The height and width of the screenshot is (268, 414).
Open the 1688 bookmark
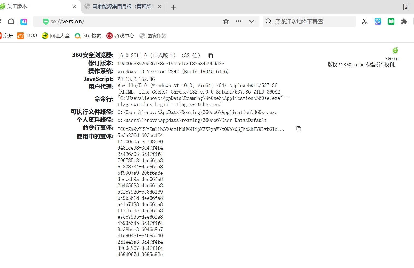(x=27, y=36)
